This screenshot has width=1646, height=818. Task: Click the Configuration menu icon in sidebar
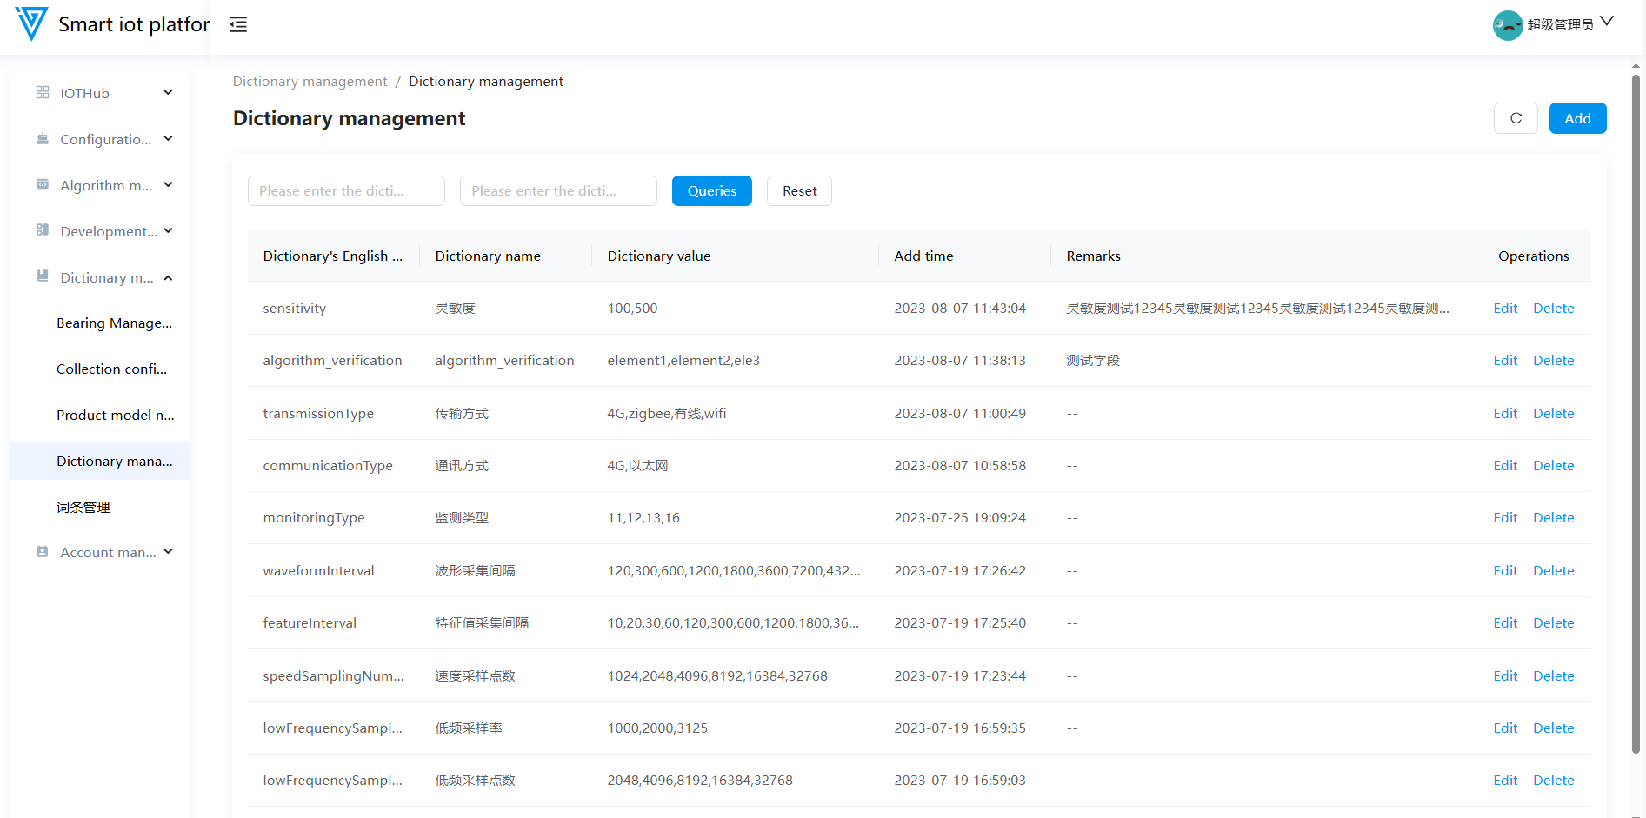(x=43, y=139)
